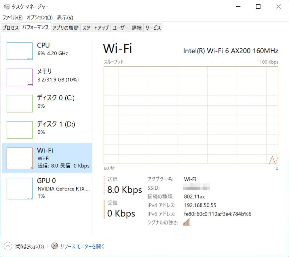Select the ディスク 0 (C:) mini graph

click(20, 103)
